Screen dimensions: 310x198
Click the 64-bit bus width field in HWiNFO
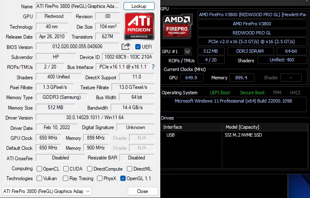(292, 51)
